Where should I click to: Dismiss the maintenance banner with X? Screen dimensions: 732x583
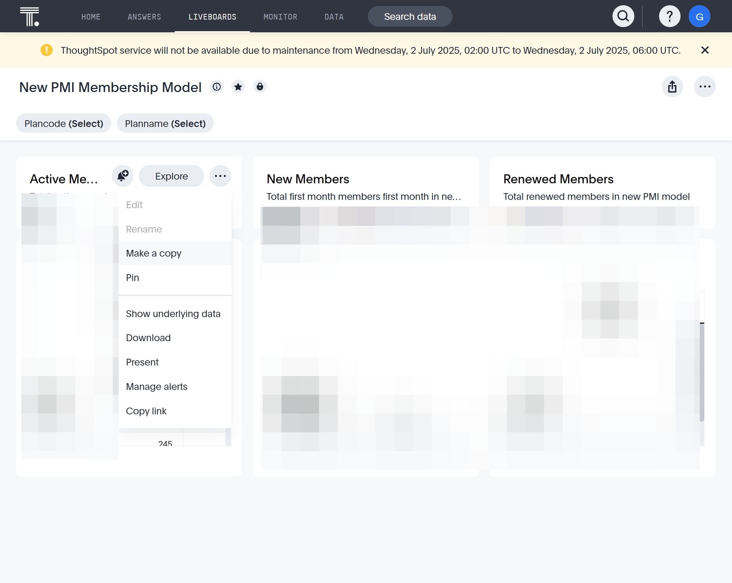tap(705, 50)
